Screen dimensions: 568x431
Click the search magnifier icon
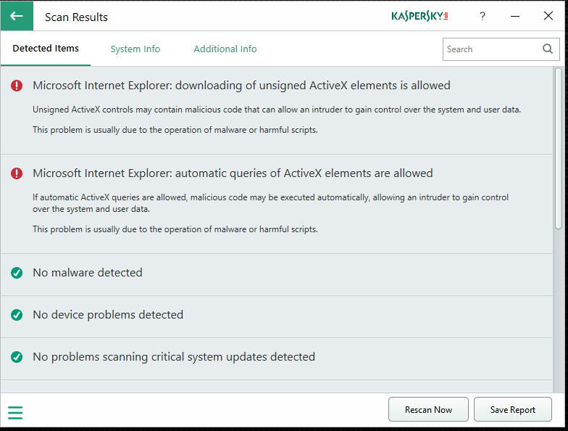[x=548, y=49]
